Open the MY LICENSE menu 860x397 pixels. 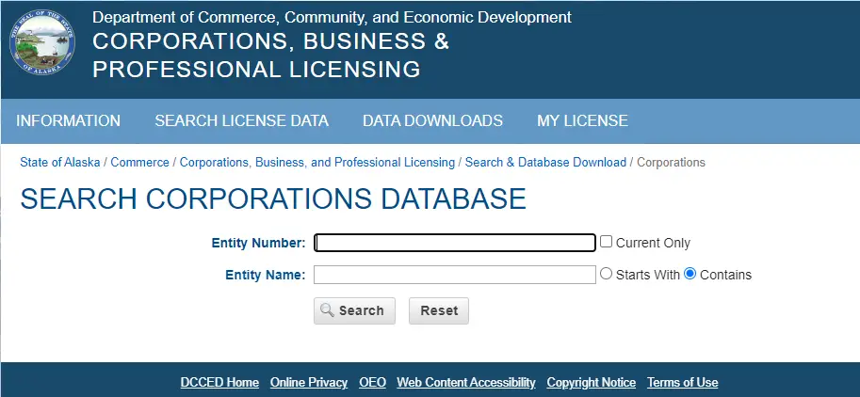tap(582, 121)
